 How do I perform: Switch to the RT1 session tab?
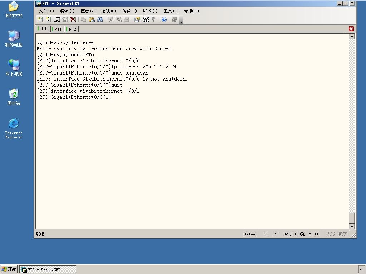(57, 29)
